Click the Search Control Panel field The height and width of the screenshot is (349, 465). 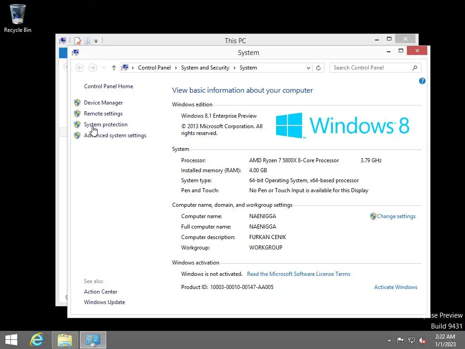click(375, 68)
